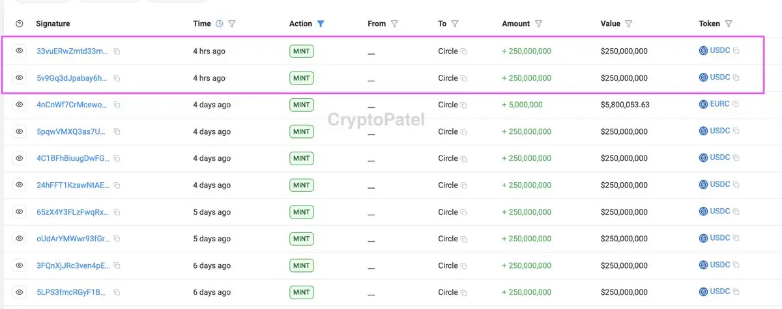Copy USDC token address in first row
782x309 pixels.
tap(736, 51)
